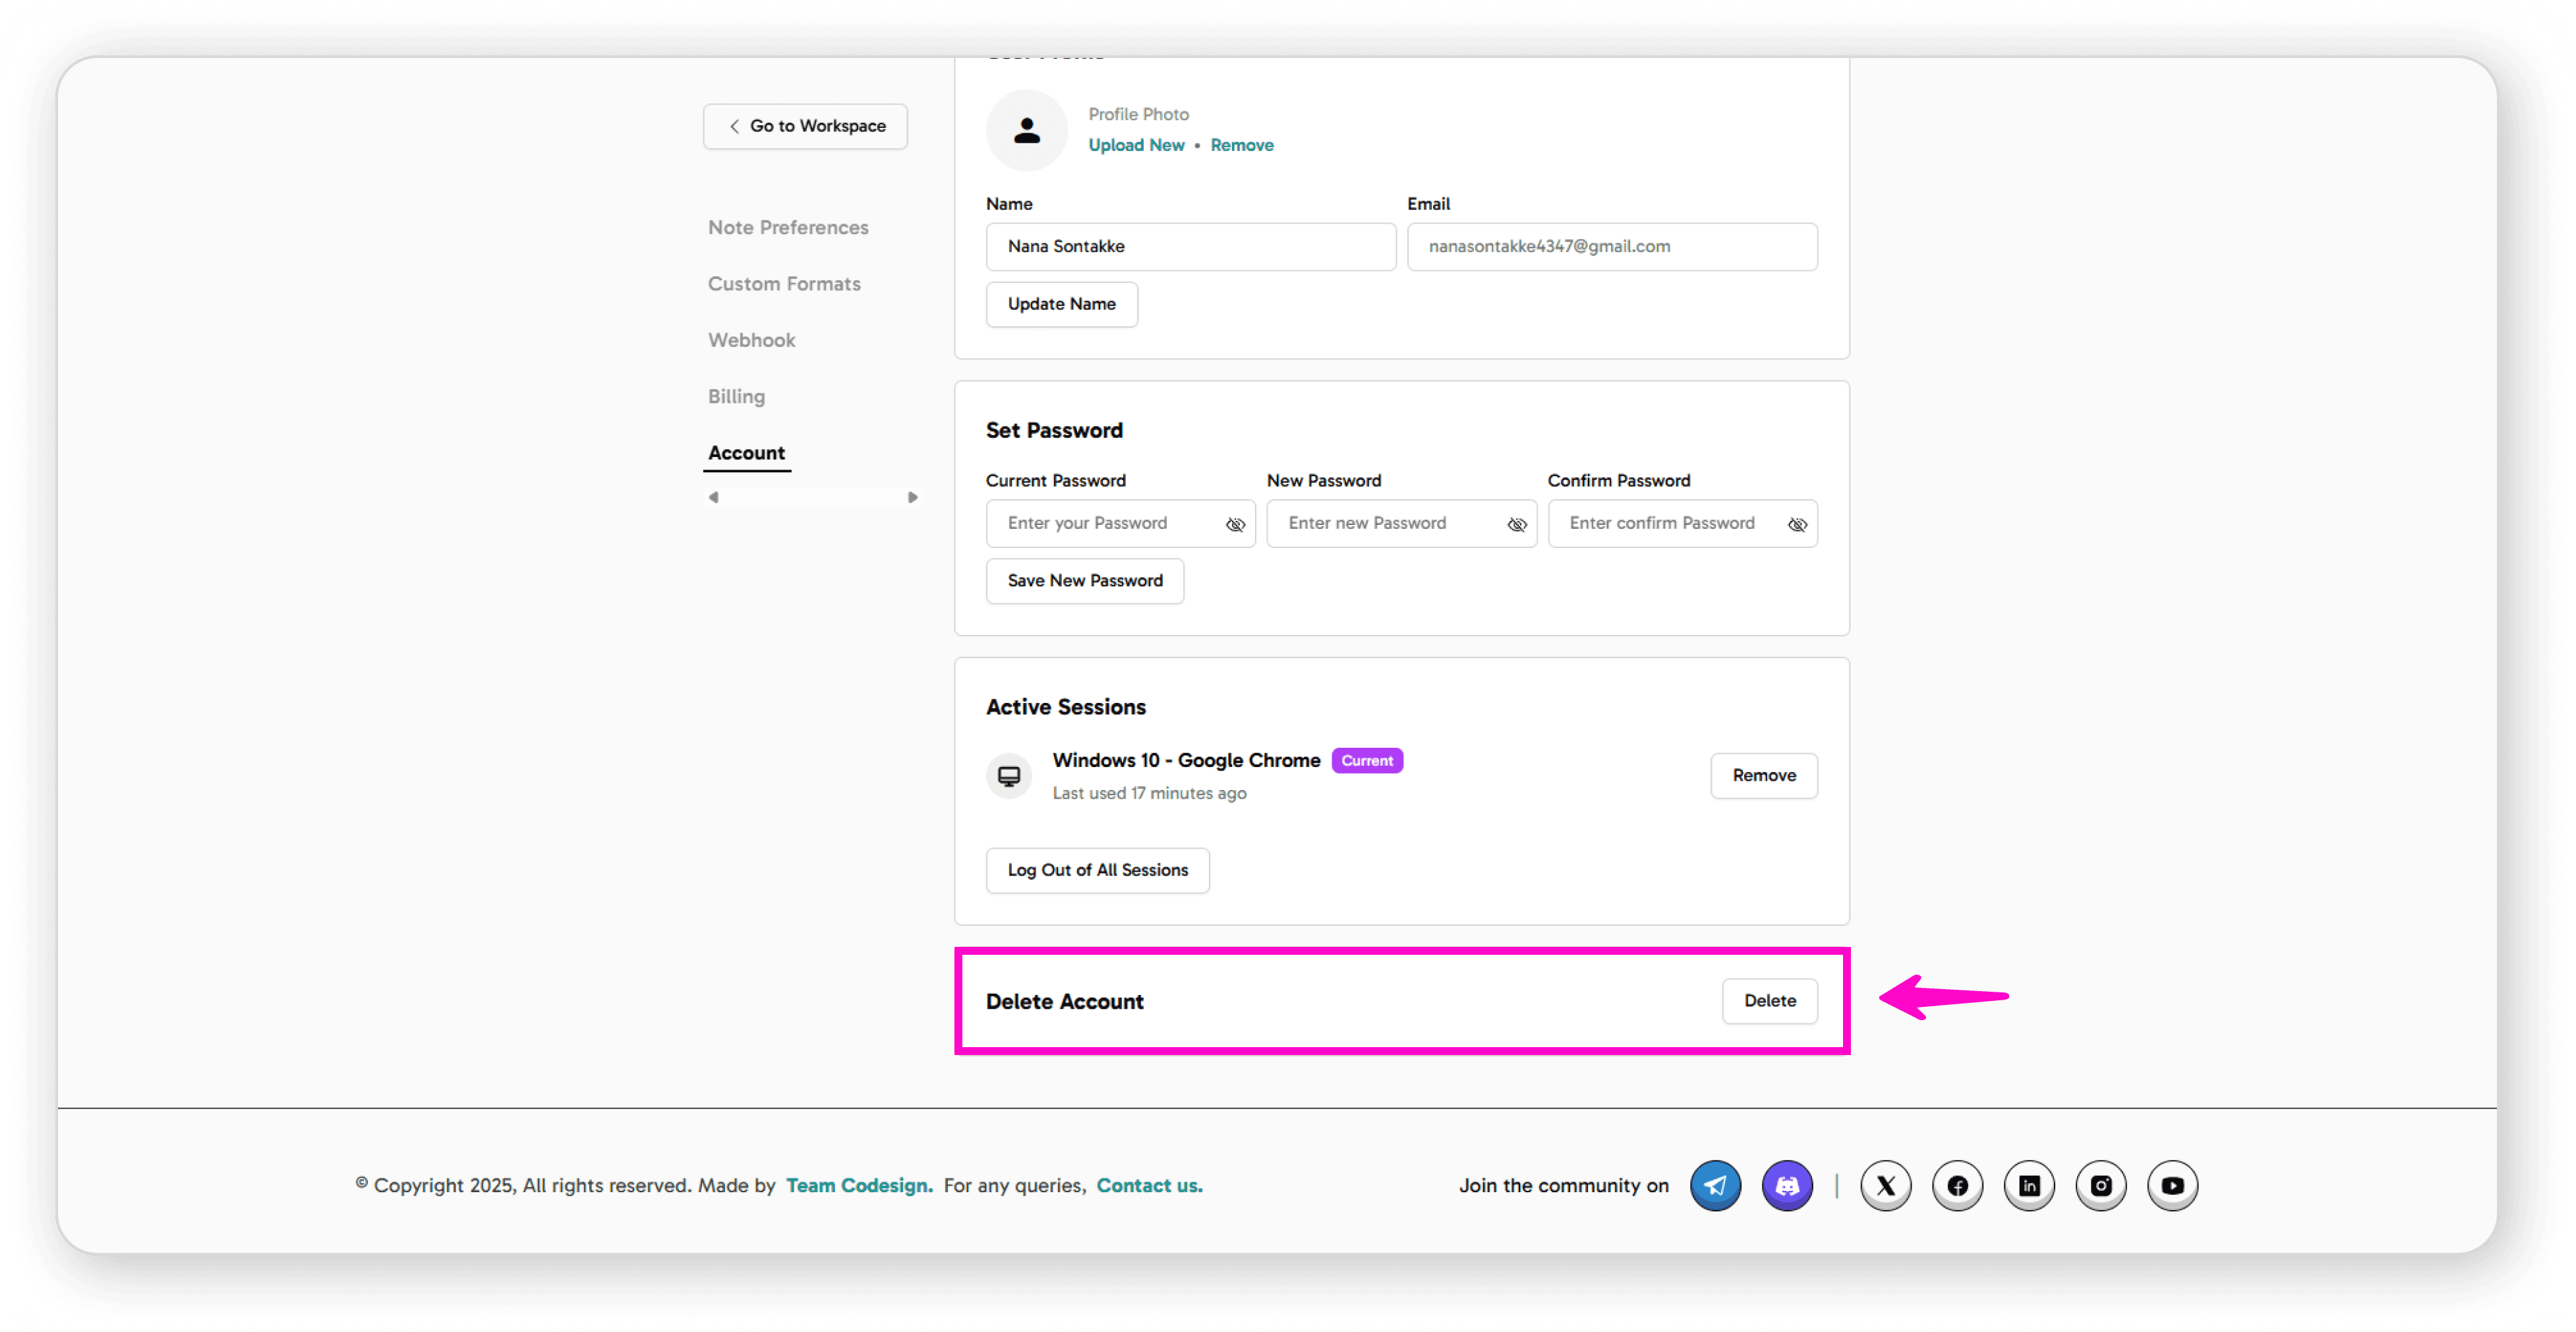Image resolution: width=2576 pixels, height=1332 pixels.
Task: Open the Instagram social icon
Action: coord(2101,1185)
